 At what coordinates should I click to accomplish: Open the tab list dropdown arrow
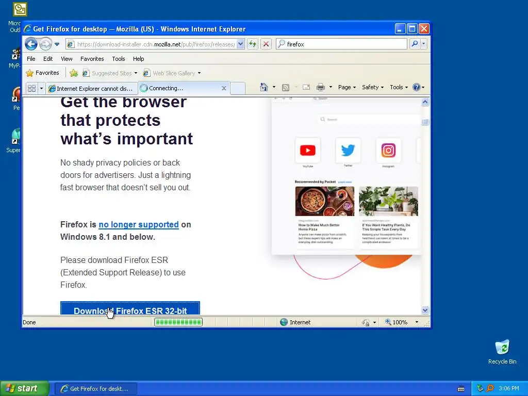click(41, 88)
